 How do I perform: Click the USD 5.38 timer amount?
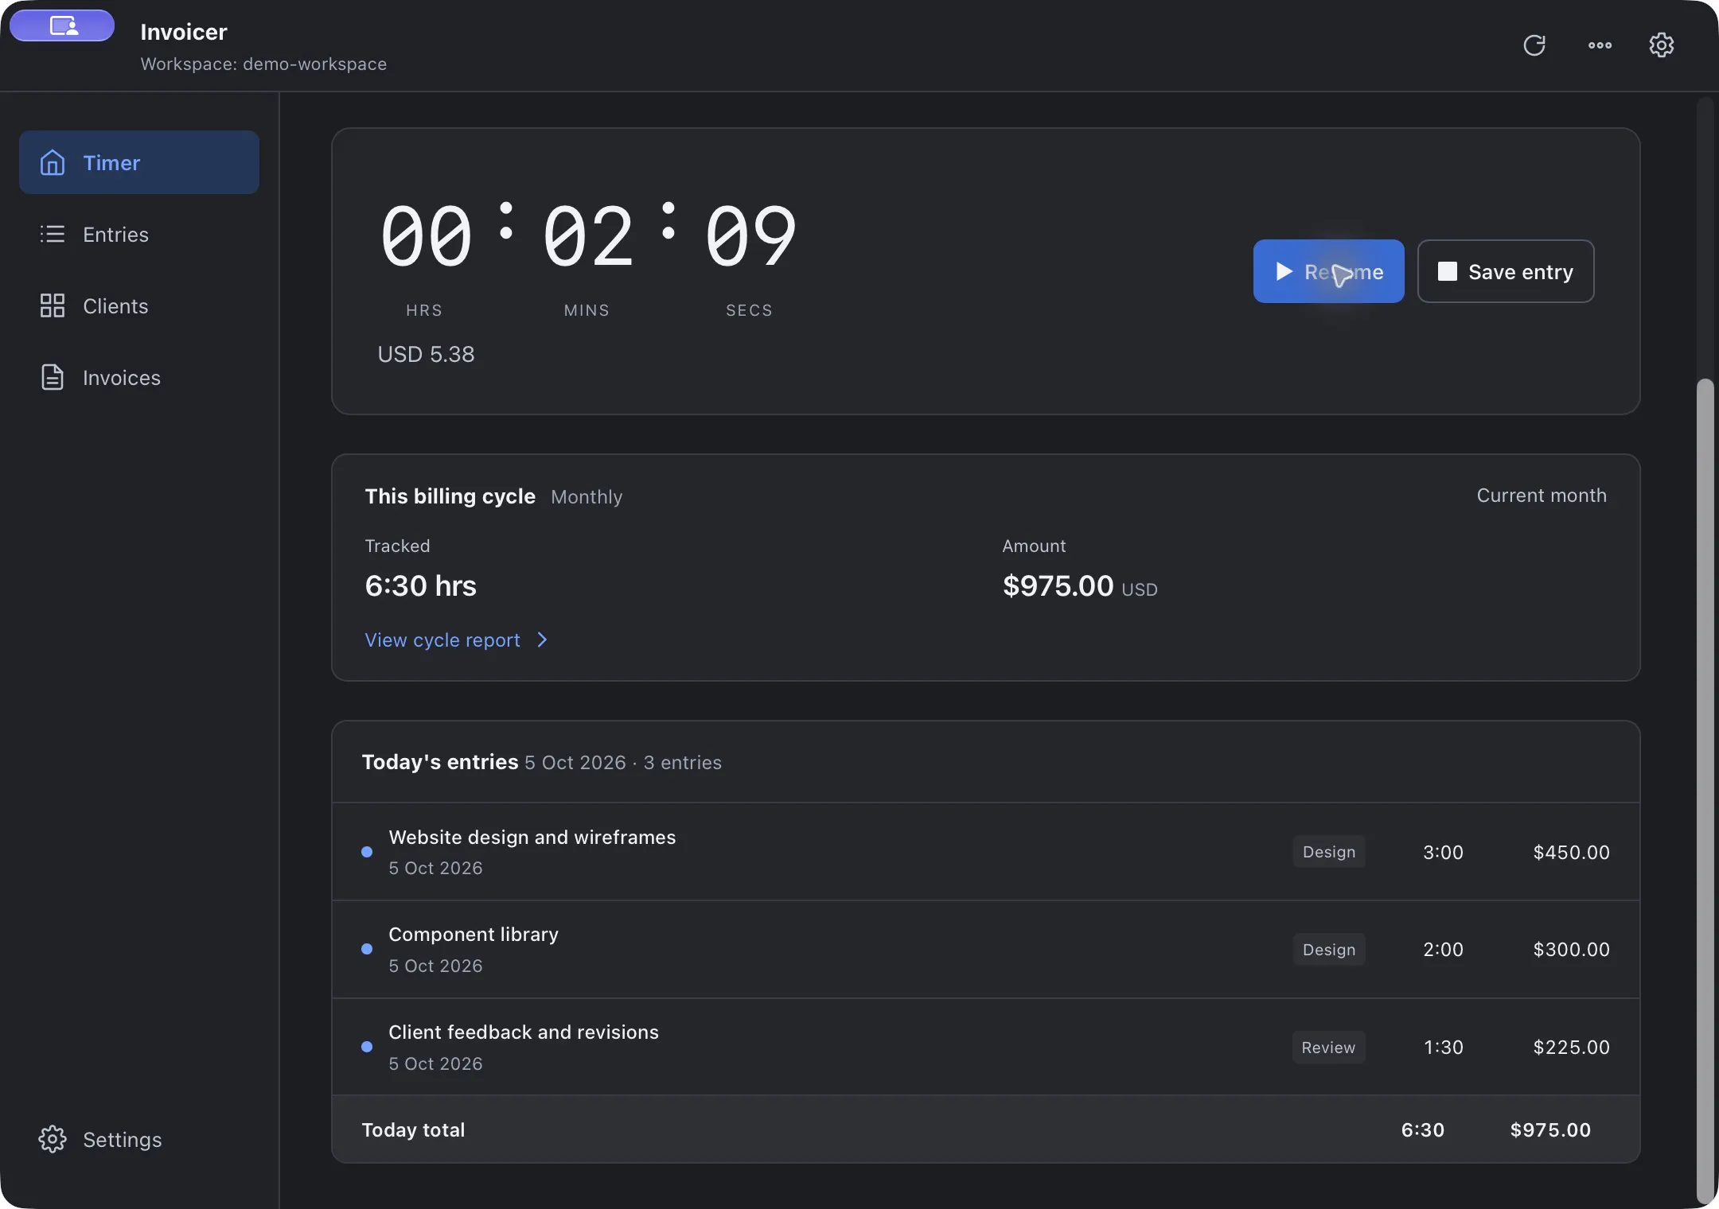426,354
